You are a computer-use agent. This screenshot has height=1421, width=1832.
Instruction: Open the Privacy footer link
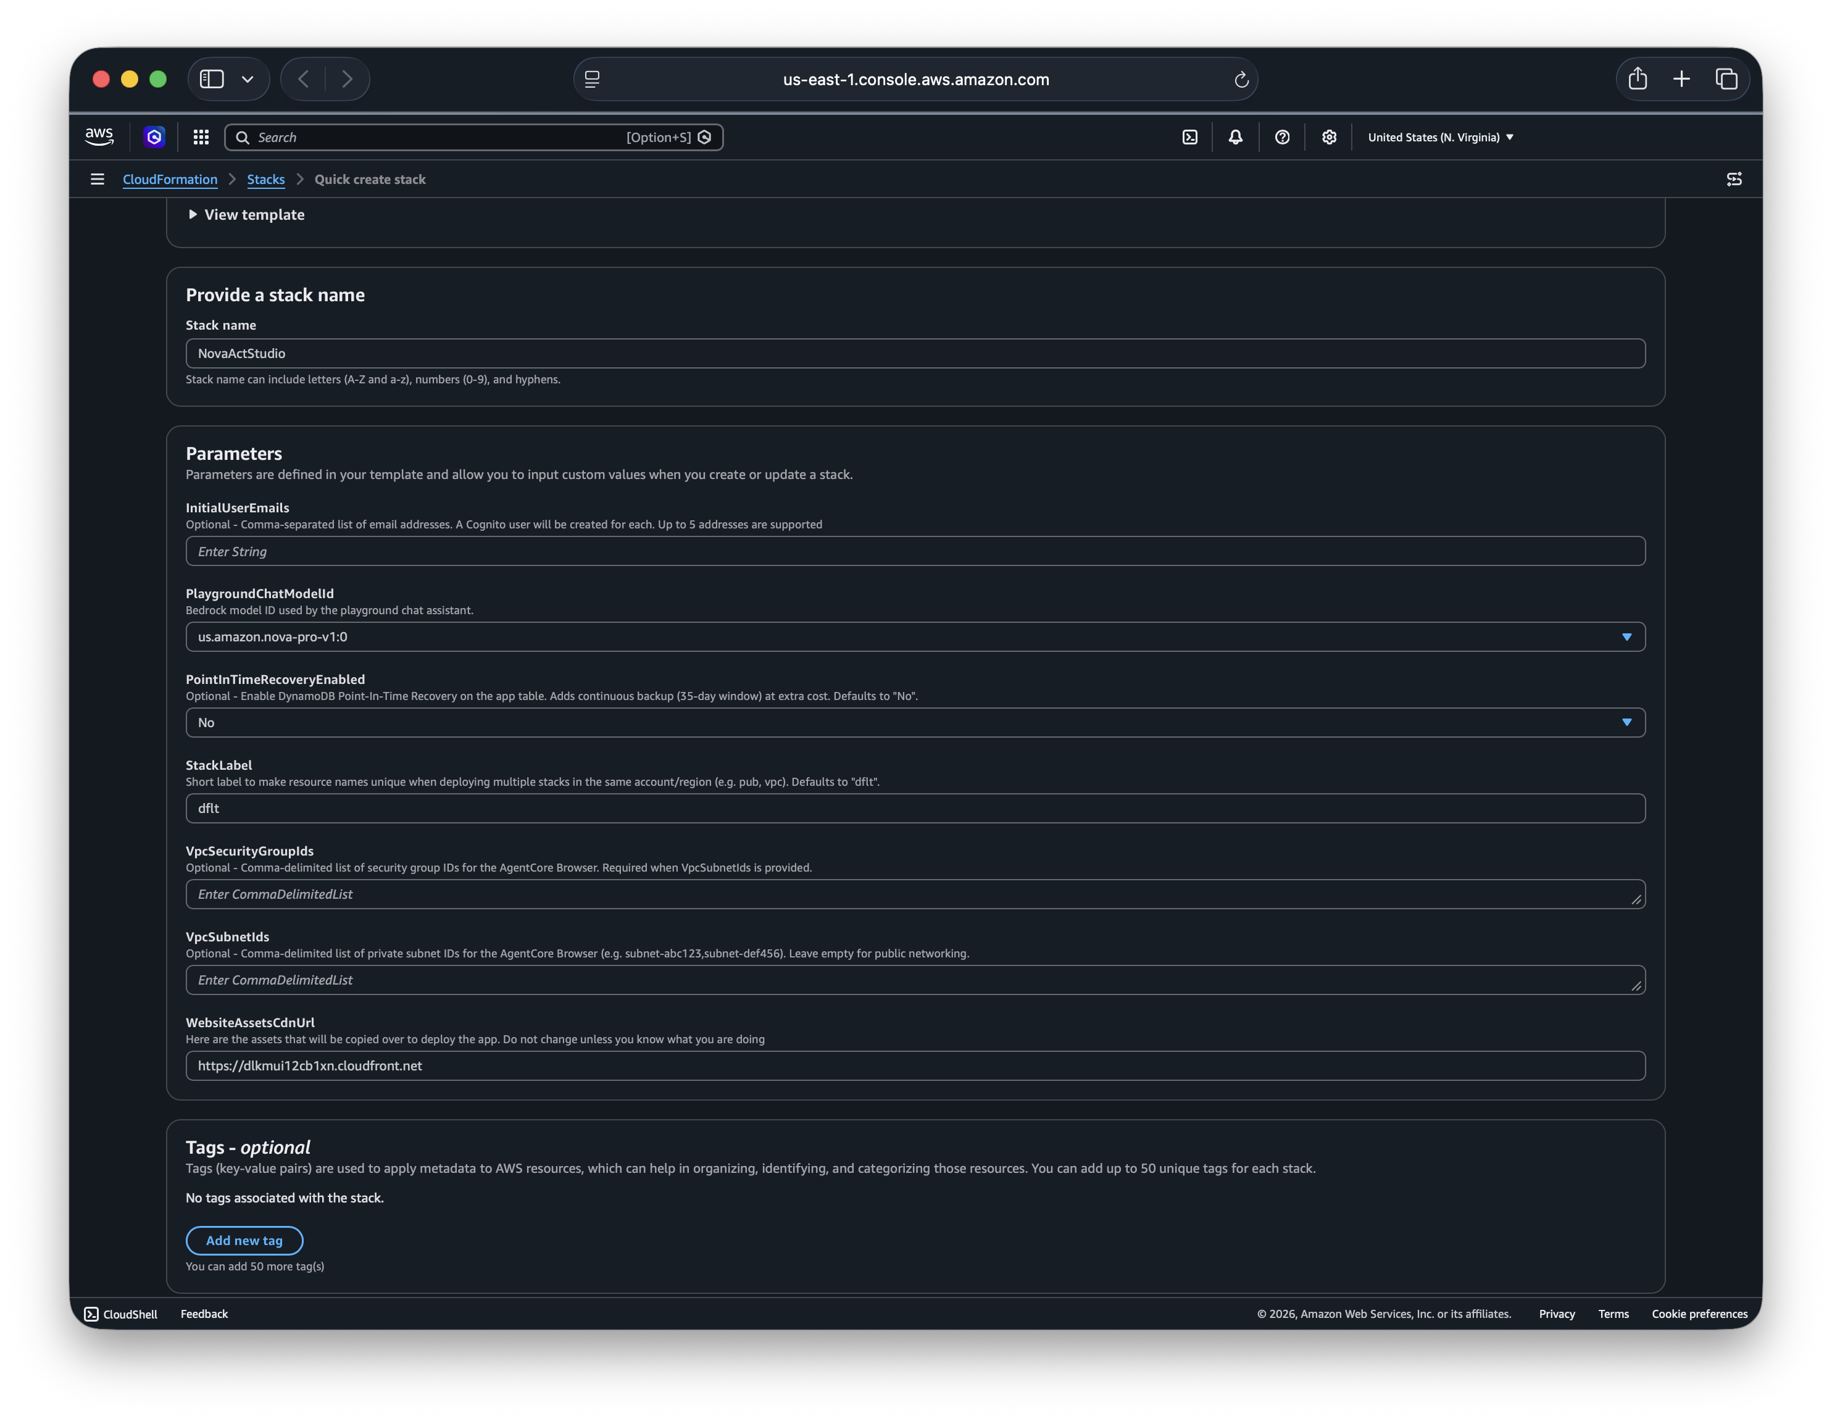coord(1557,1314)
